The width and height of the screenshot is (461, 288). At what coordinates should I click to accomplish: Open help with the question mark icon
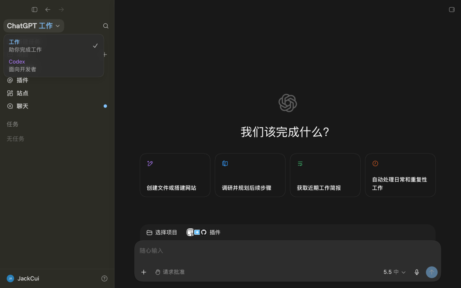105,278
